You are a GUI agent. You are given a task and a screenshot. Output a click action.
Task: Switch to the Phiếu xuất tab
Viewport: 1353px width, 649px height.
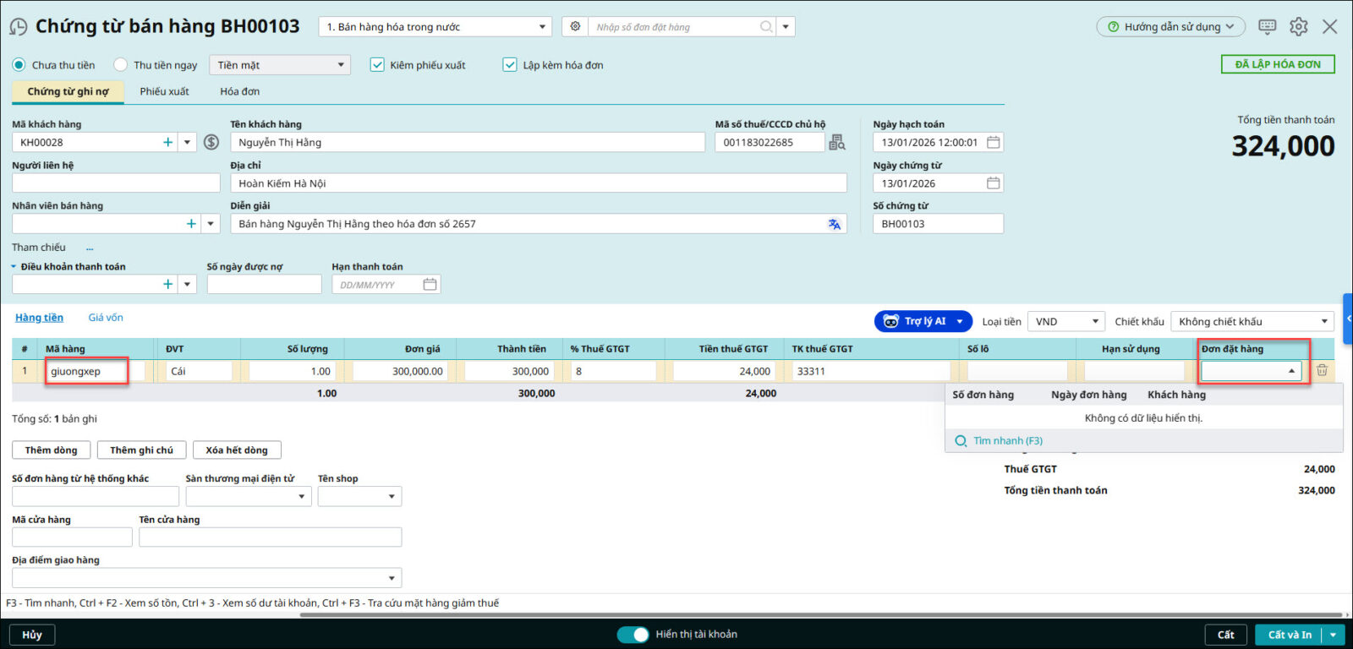click(164, 91)
